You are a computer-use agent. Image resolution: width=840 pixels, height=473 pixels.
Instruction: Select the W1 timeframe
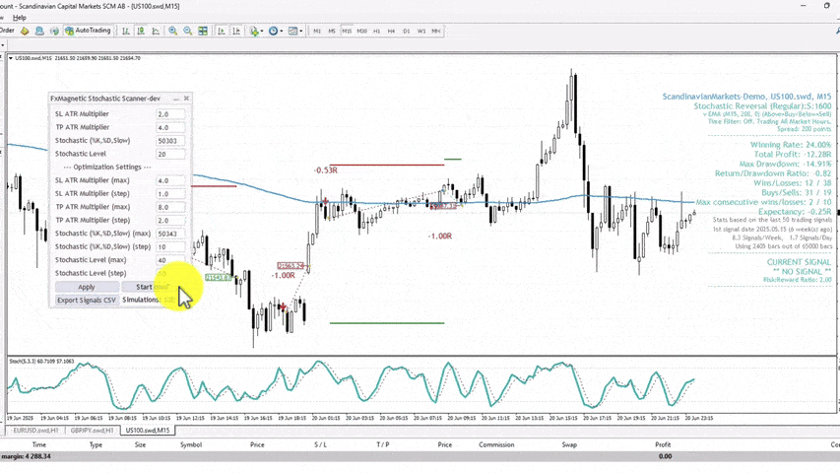point(421,32)
